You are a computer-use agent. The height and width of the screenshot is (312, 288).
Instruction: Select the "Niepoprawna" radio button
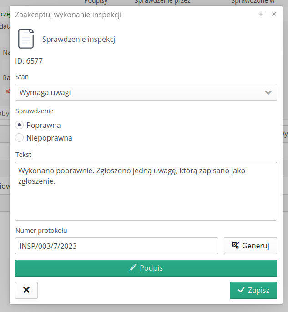(20, 138)
